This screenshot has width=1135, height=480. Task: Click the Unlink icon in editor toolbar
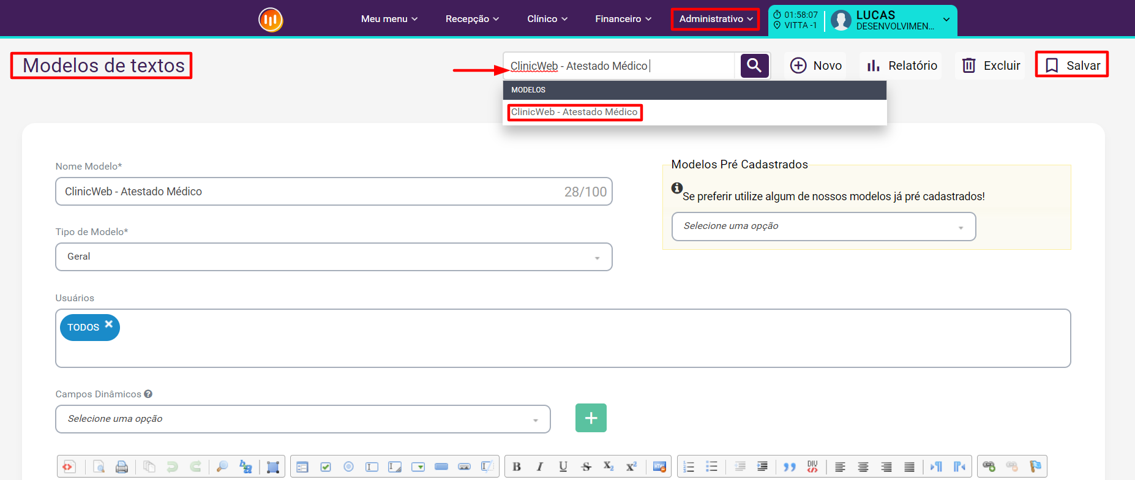click(x=1012, y=467)
